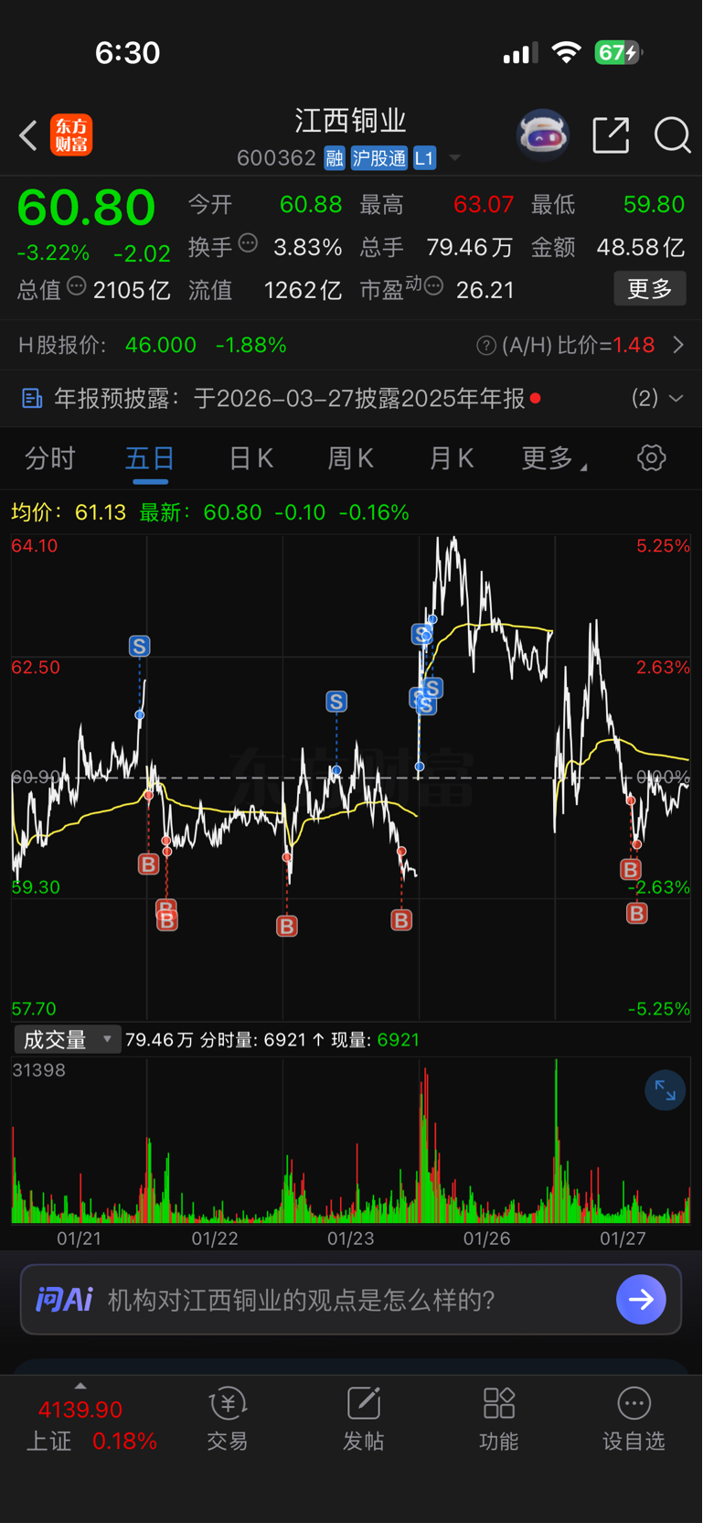Tap the B marker at 01/22 start
703x1523 pixels.
click(148, 864)
